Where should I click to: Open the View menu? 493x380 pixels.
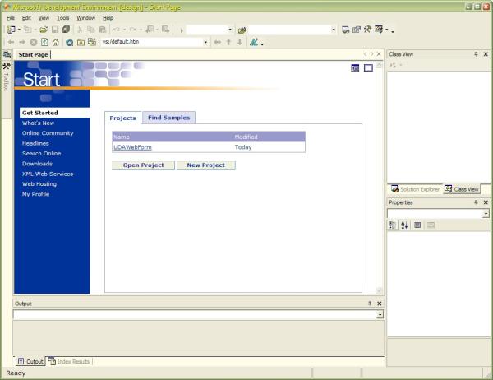tap(44, 18)
